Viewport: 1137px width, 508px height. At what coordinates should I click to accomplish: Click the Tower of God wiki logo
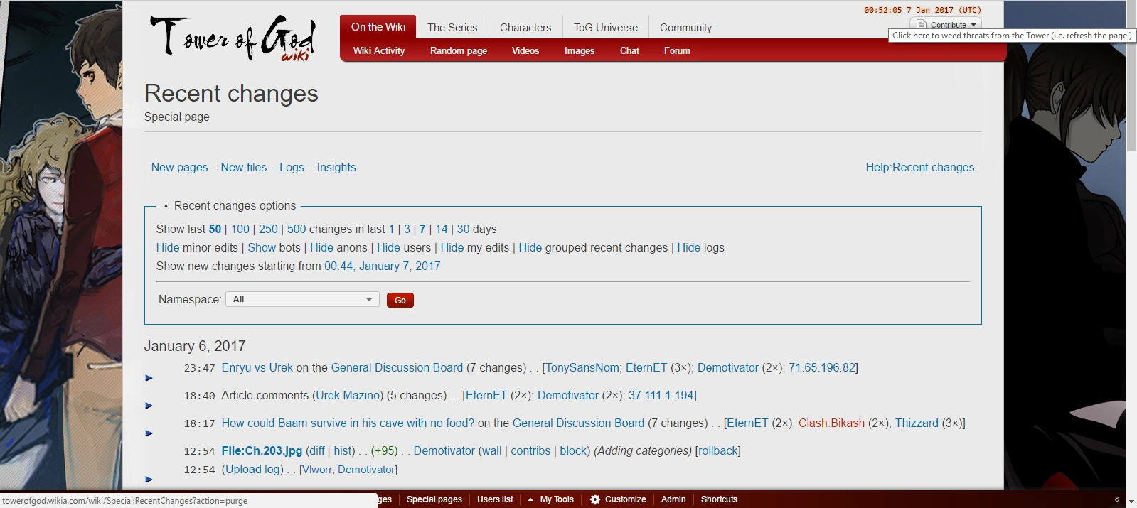click(232, 38)
